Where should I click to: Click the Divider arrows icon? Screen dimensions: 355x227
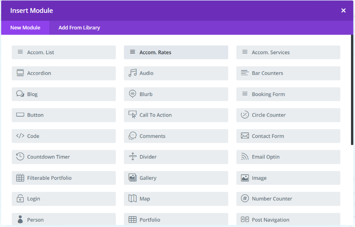click(x=132, y=157)
